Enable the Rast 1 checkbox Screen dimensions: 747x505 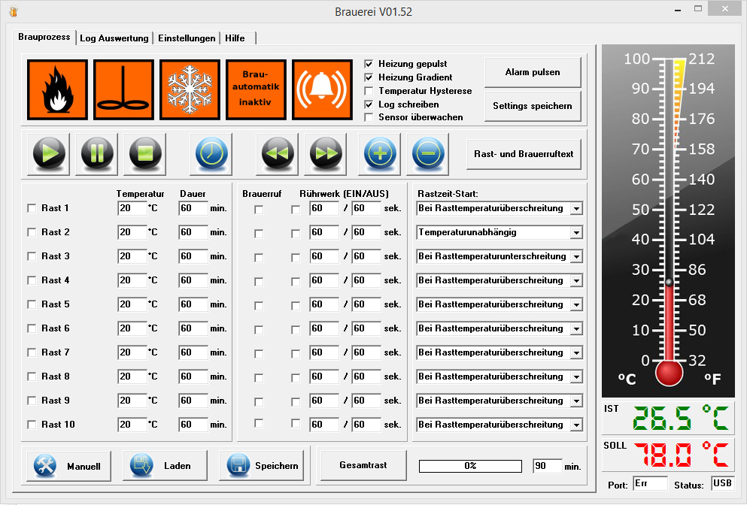[x=32, y=209]
